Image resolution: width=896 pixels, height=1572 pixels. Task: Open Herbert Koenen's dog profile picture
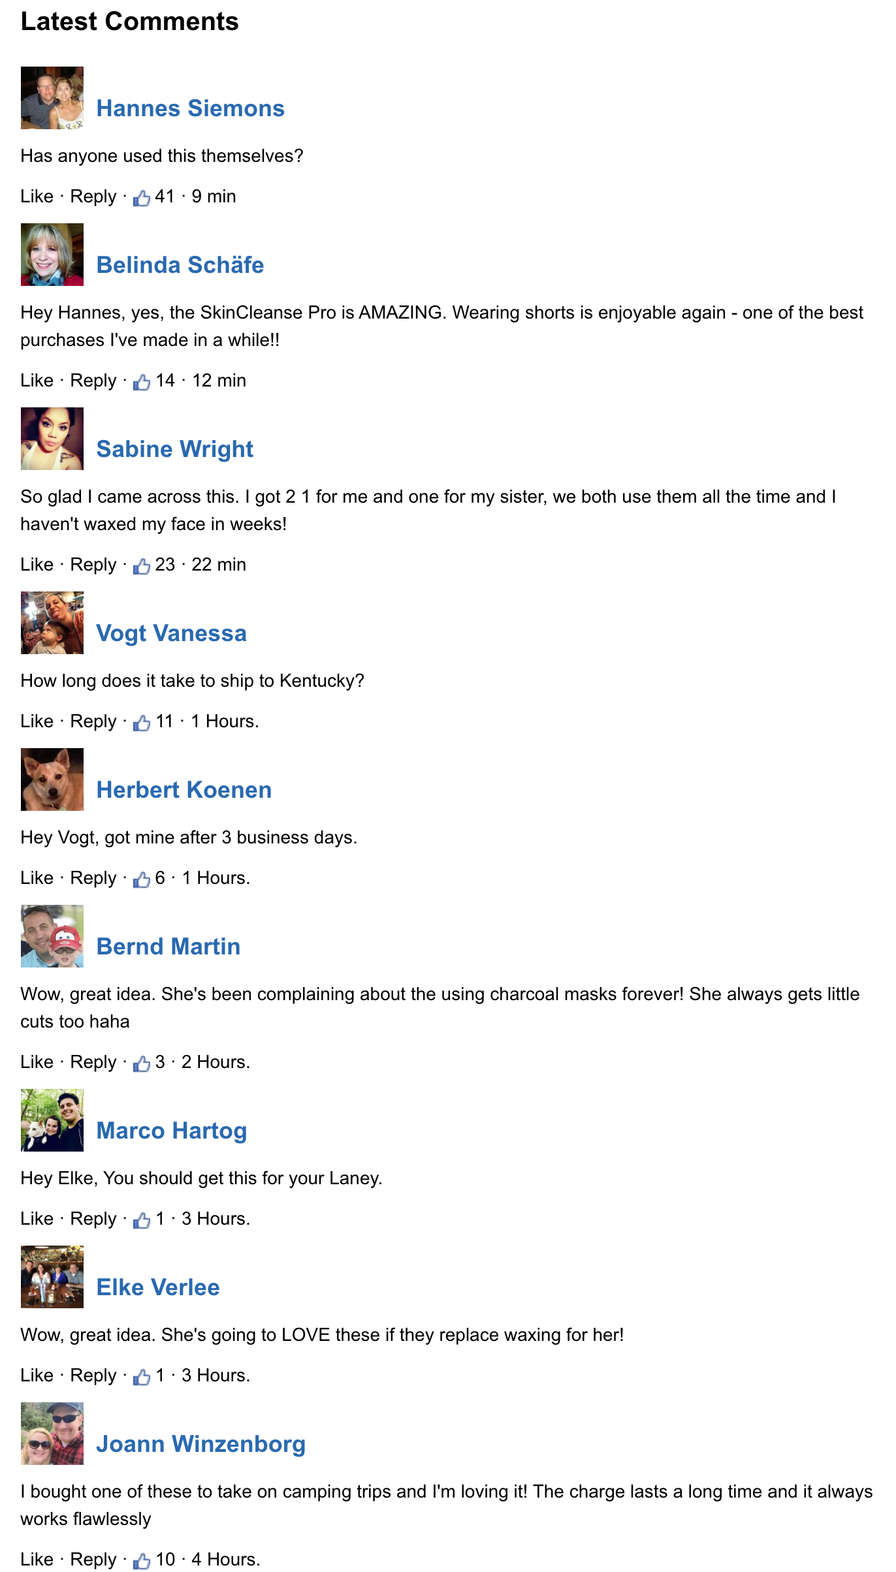52,779
